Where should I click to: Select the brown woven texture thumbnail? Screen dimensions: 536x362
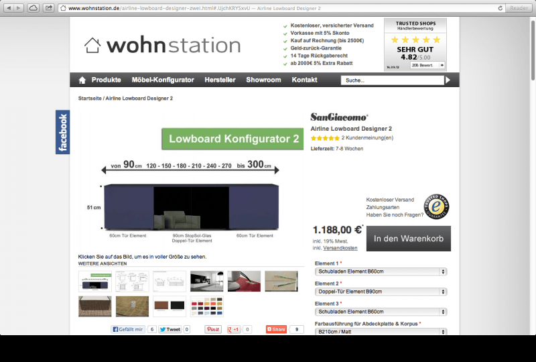tap(95, 306)
